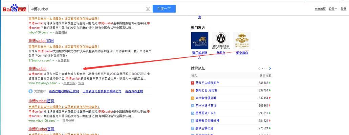The image size is (349, 135).
Task: Open 百度快照 for mbuy100.com/ result
Action: 61,32
